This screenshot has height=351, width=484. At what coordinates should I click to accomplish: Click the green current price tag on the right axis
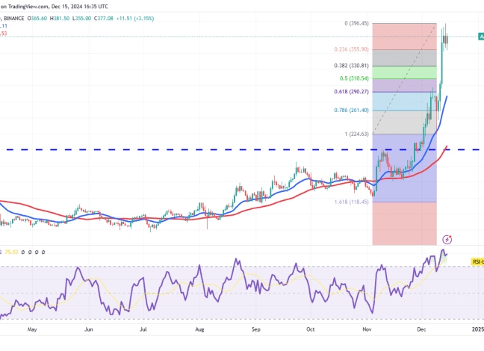[480, 36]
